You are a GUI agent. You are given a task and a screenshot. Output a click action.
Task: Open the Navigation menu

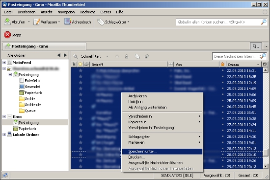(x=66, y=12)
